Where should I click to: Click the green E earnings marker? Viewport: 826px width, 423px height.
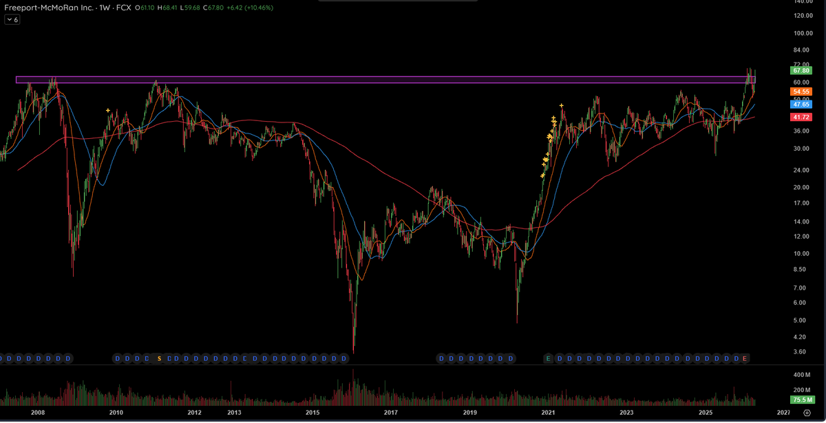[x=548, y=358]
